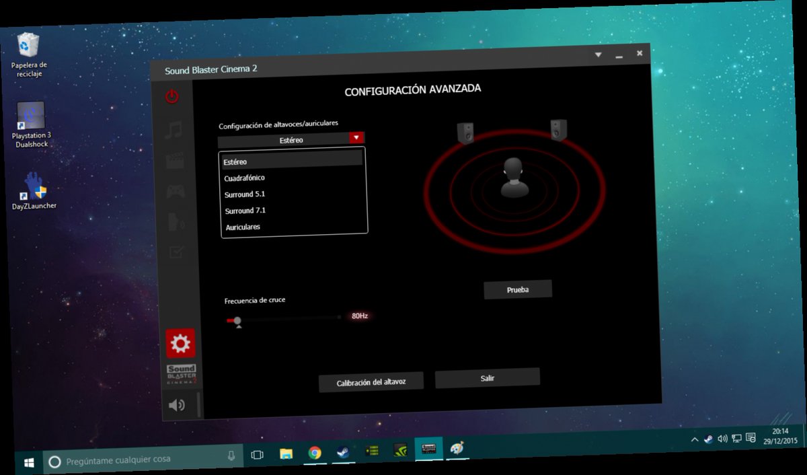Click Calibración del altavoz button
The width and height of the screenshot is (807, 475).
coord(371,382)
